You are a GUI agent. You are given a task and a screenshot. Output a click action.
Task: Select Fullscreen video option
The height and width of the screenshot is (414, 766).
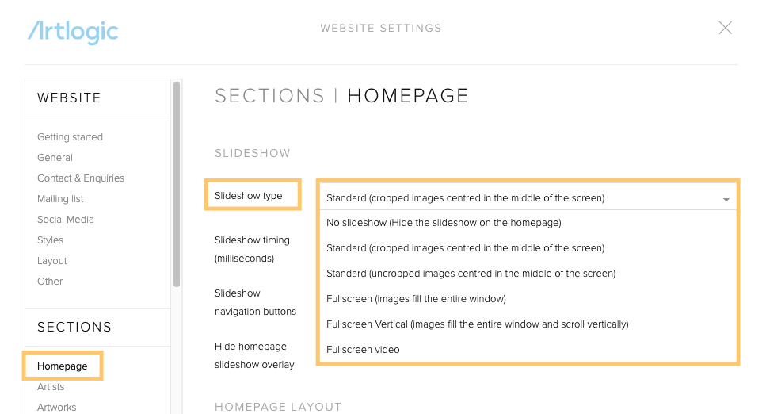(363, 350)
